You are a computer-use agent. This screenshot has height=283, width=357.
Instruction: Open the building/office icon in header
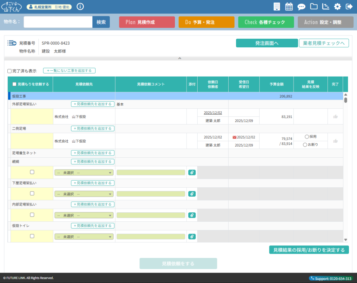click(277, 7)
